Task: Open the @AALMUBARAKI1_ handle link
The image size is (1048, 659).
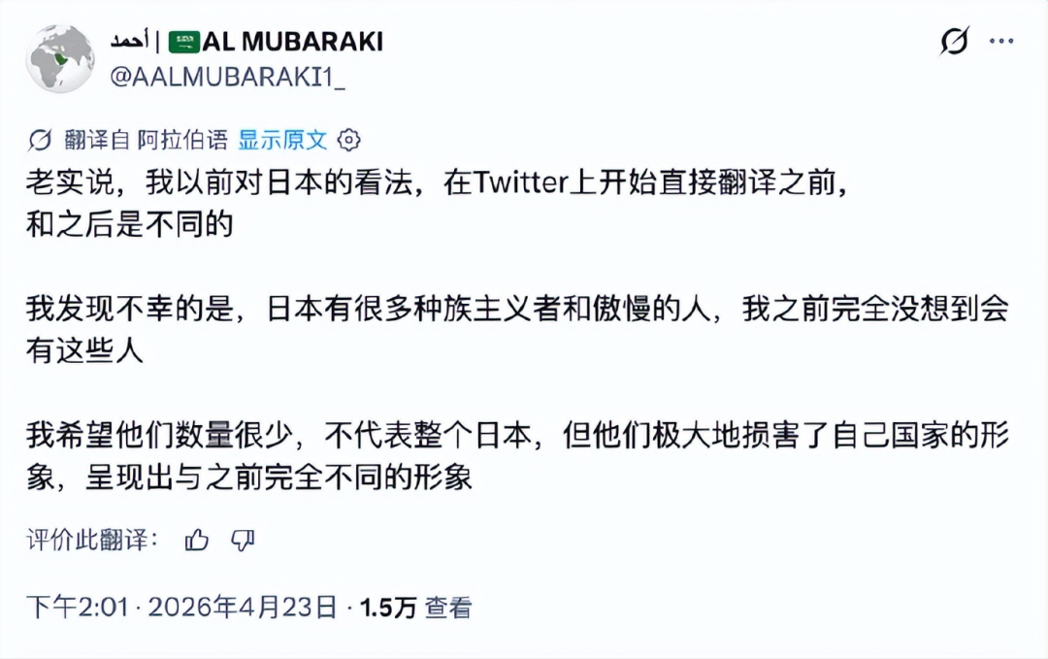Action: tap(227, 79)
